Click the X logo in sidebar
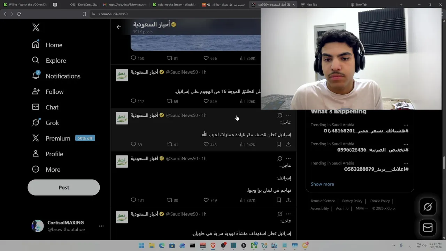The image size is (446, 251). pyautogui.click(x=36, y=28)
